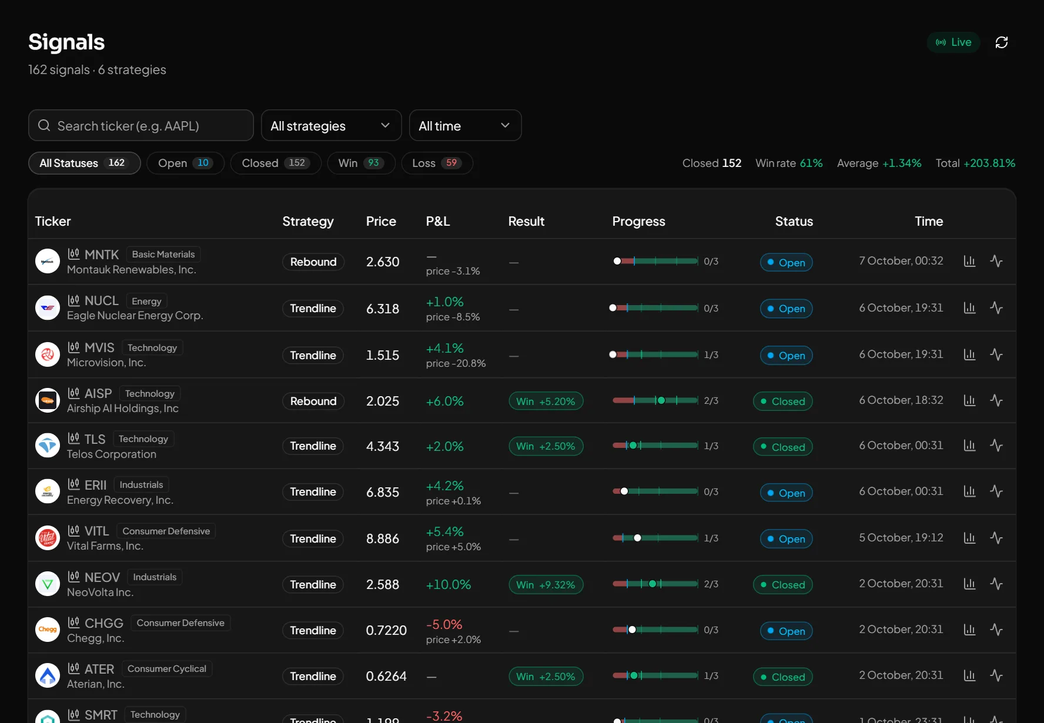Click the NeoVolta company logo
The height and width of the screenshot is (723, 1044).
pos(48,584)
